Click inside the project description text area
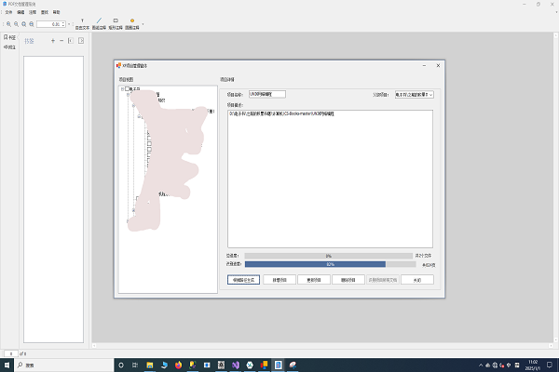Image resolution: width=559 pixels, height=372 pixels. pyautogui.click(x=330, y=179)
